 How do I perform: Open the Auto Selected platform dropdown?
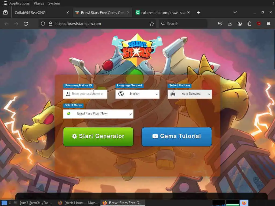190,94
